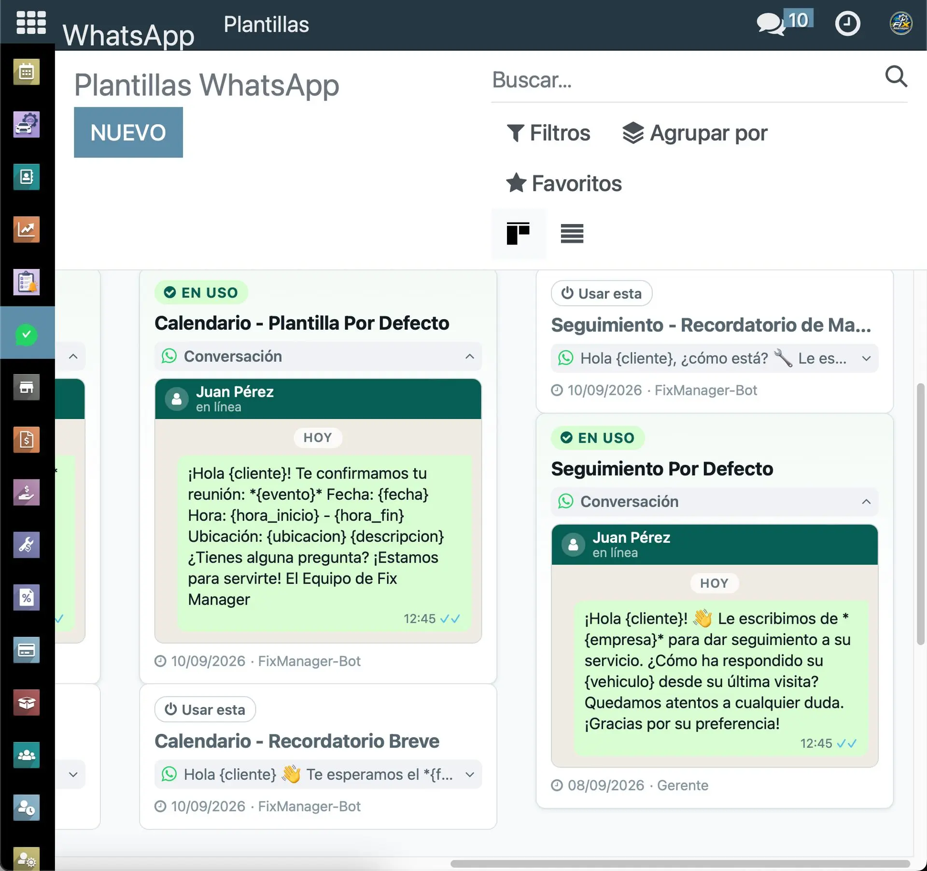Switch to the list view
The height and width of the screenshot is (871, 927).
(x=572, y=234)
